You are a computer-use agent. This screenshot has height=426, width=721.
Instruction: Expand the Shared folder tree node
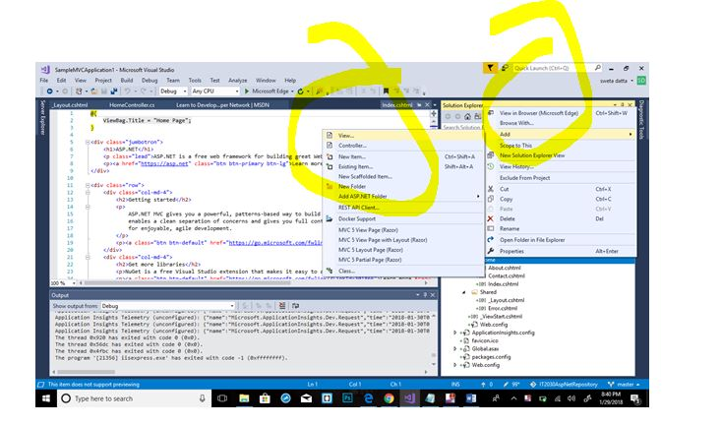[x=463, y=292]
